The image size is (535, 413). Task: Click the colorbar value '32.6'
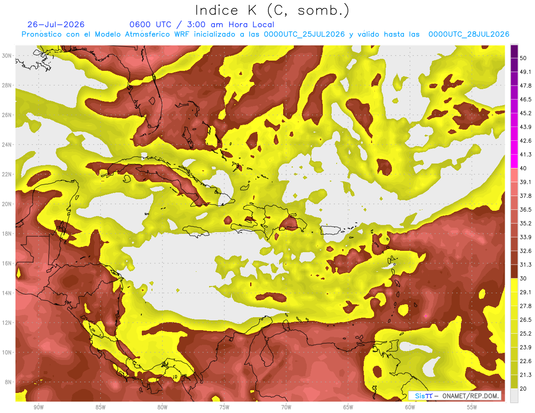coord(526,251)
